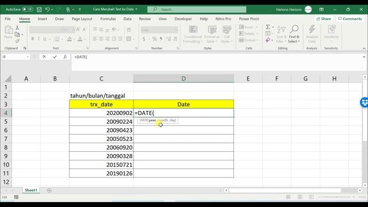Toggle Bold formatting
This screenshot has width=368, height=207.
click(x=32, y=39)
